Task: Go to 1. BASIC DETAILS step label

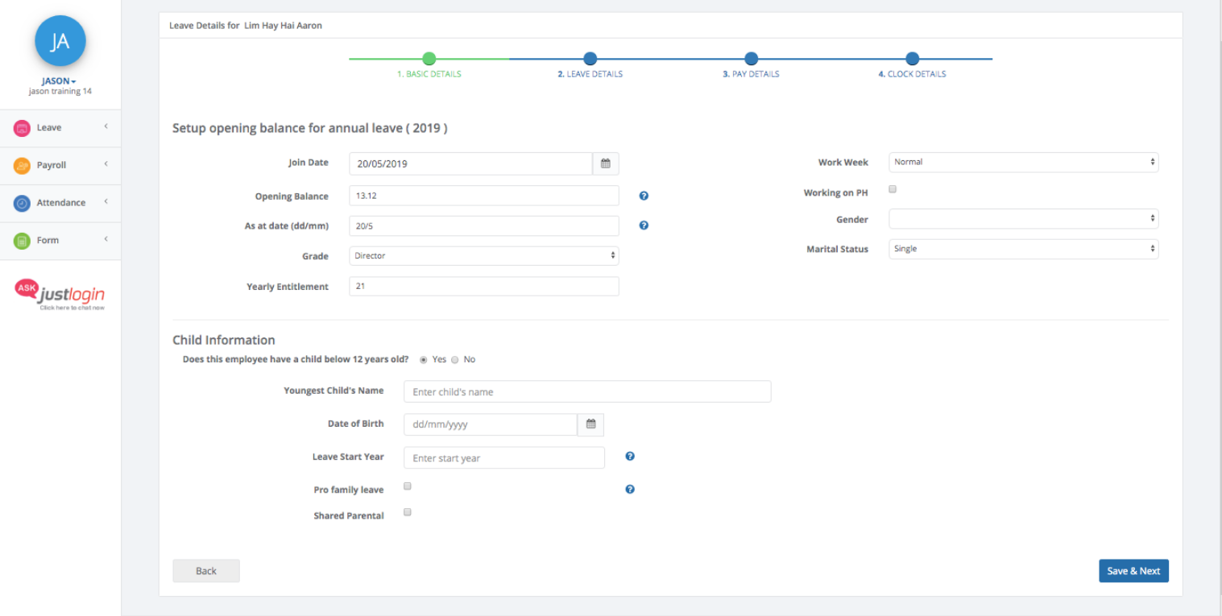Action: click(x=429, y=74)
